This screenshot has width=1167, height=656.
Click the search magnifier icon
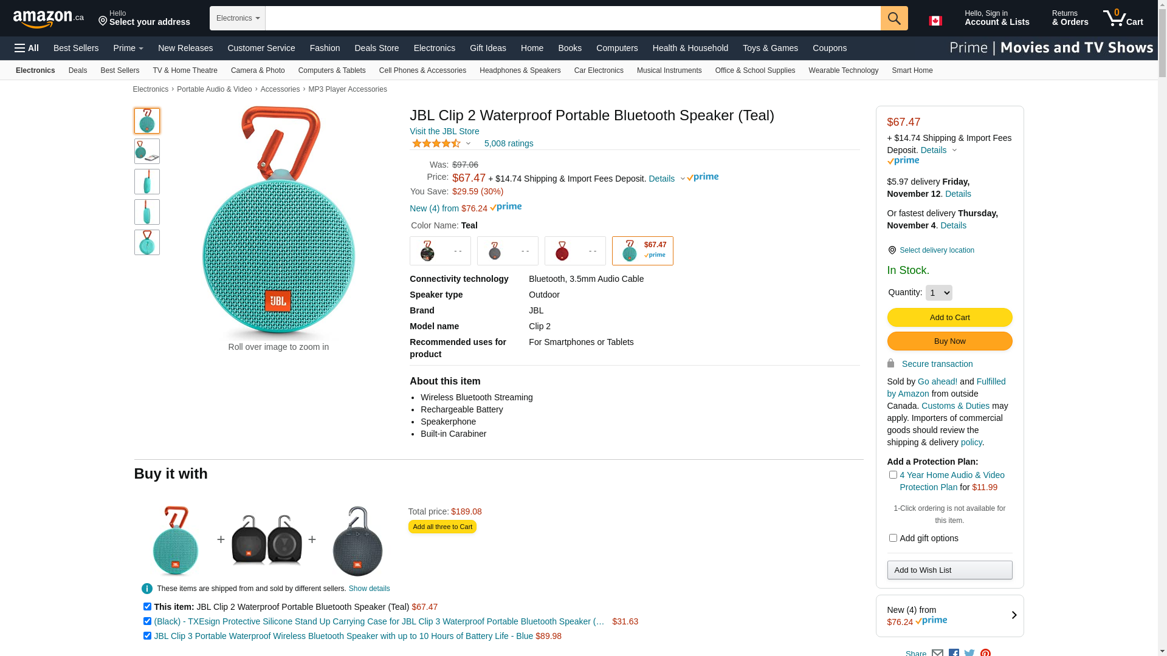(893, 18)
